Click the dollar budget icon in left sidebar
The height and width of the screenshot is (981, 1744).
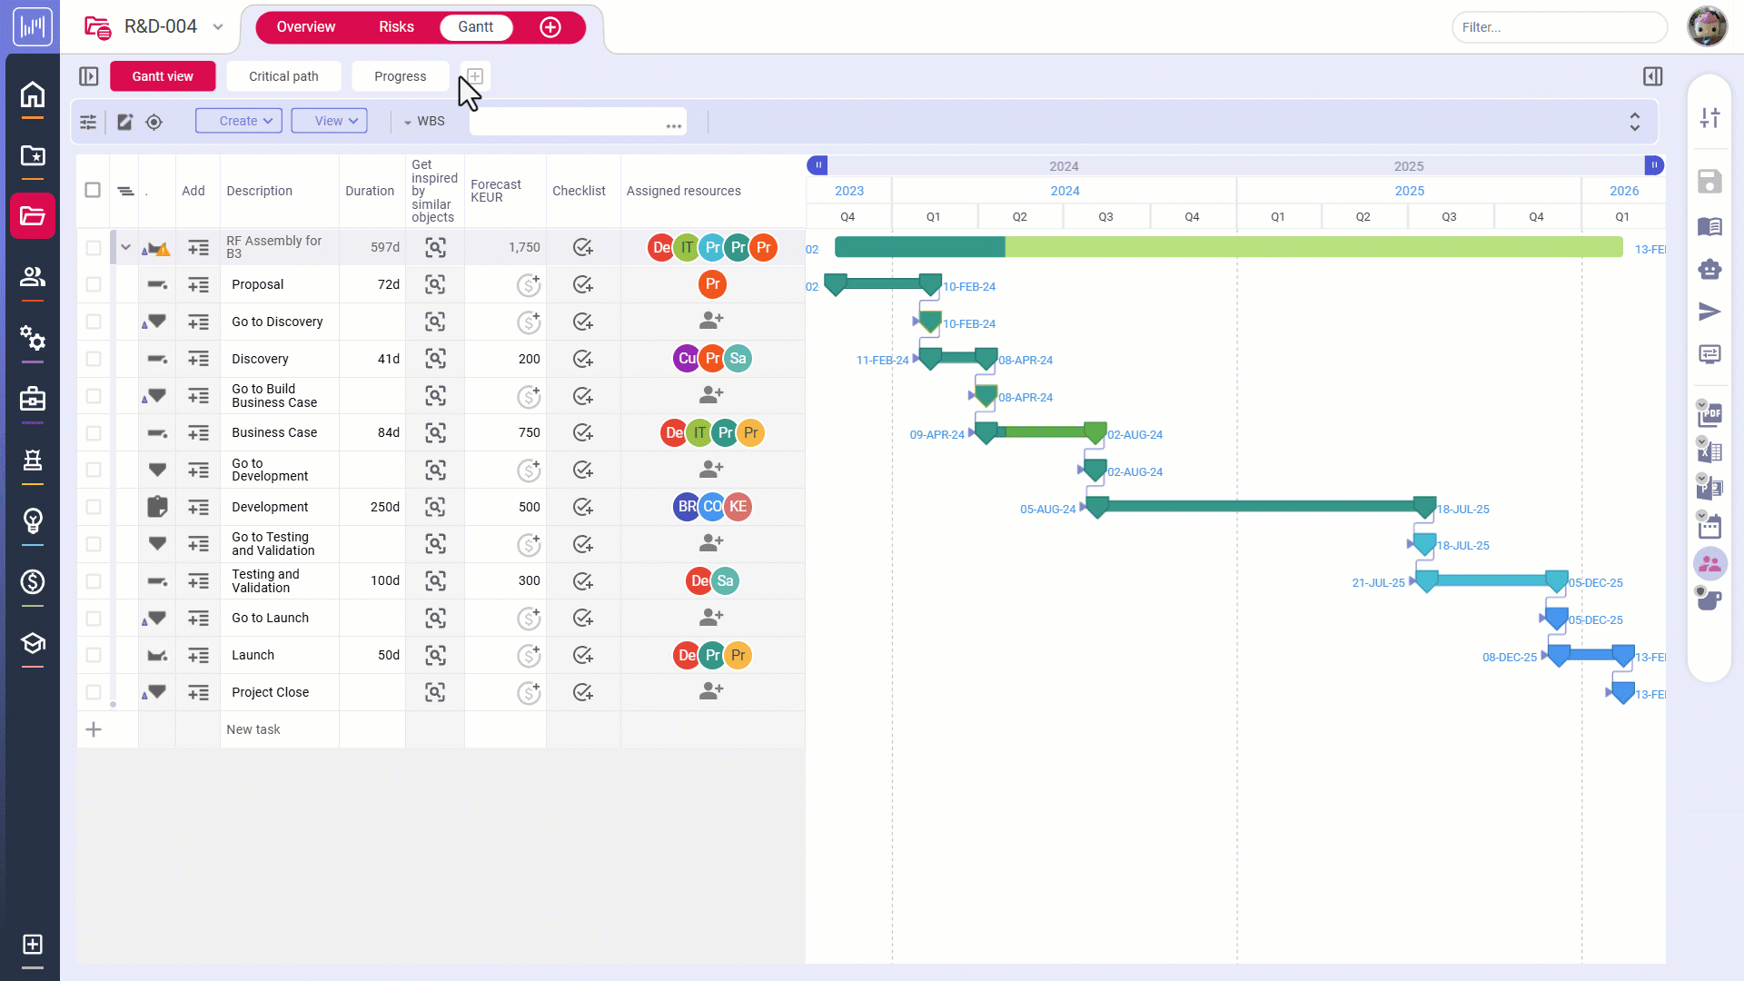(x=33, y=581)
